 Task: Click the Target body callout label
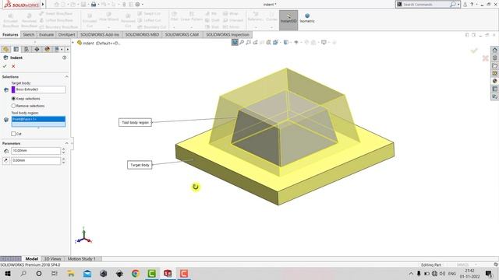(x=140, y=165)
